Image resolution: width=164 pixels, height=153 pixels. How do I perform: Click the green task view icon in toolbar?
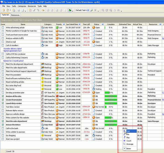(x=70, y=10)
